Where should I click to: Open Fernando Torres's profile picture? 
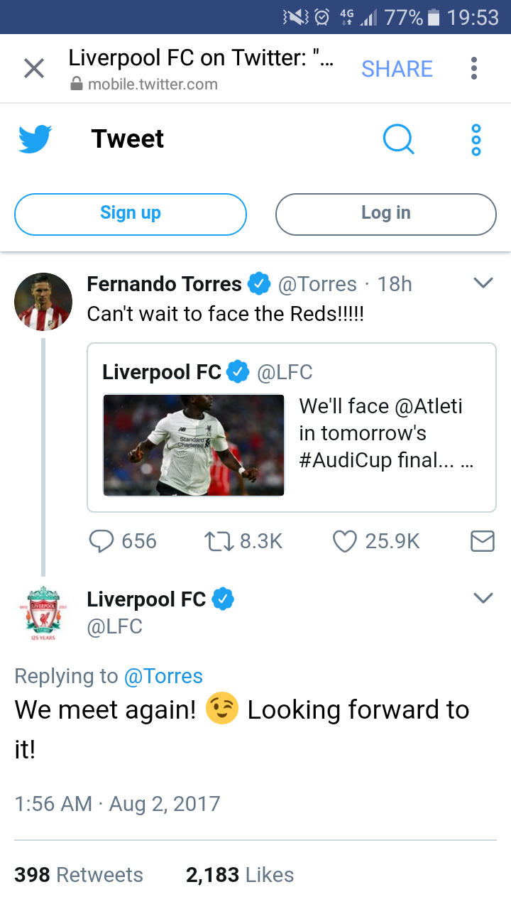43,302
